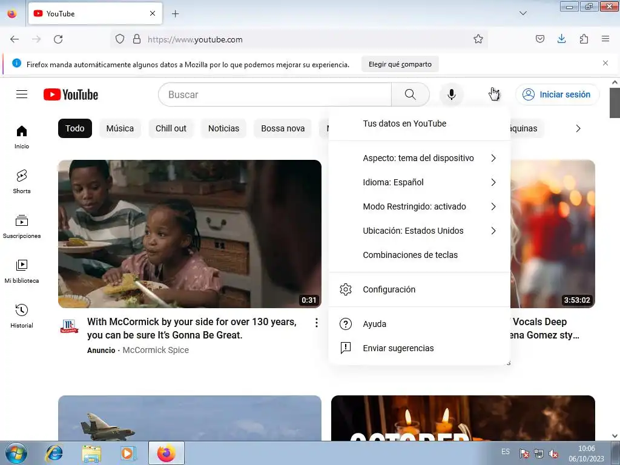Open Shorts in the sidebar
620x465 pixels.
(22, 182)
